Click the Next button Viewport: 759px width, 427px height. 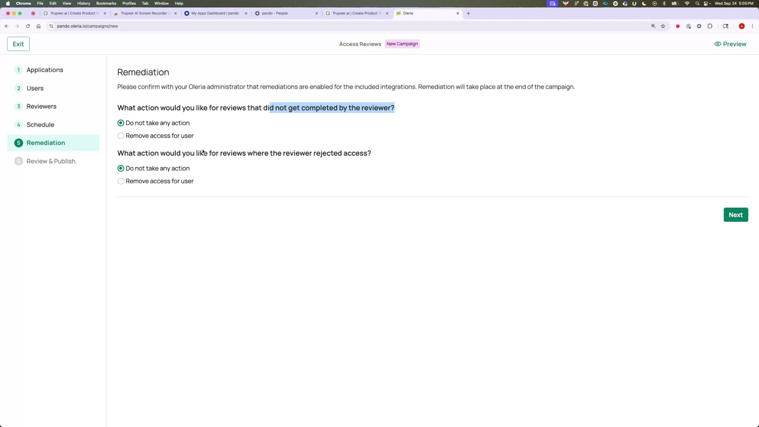(736, 215)
